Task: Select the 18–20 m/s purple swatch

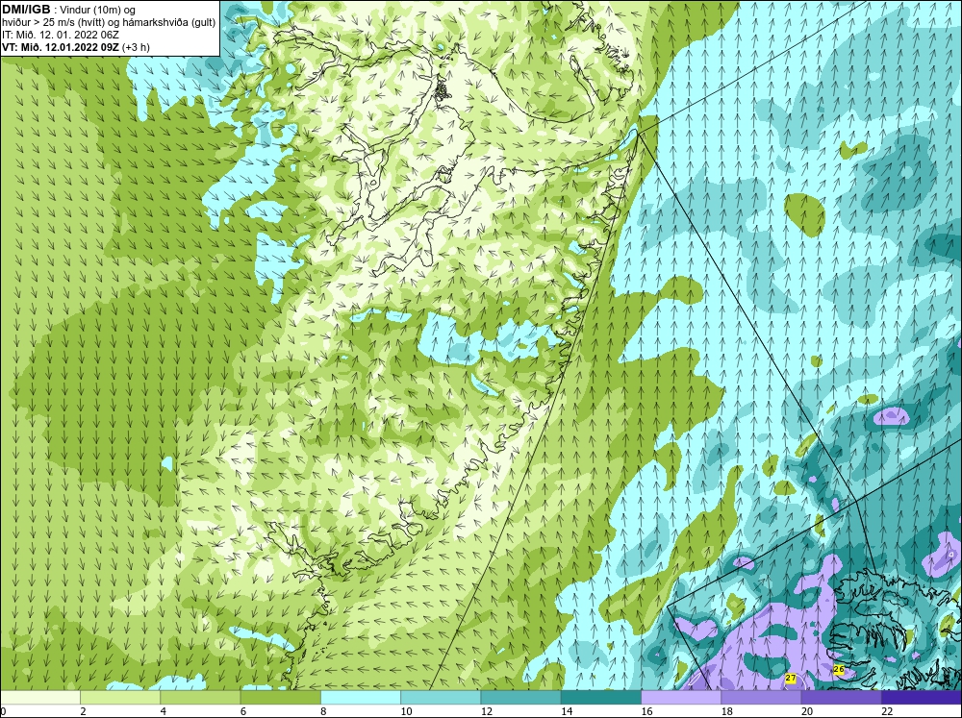Action: [x=761, y=697]
